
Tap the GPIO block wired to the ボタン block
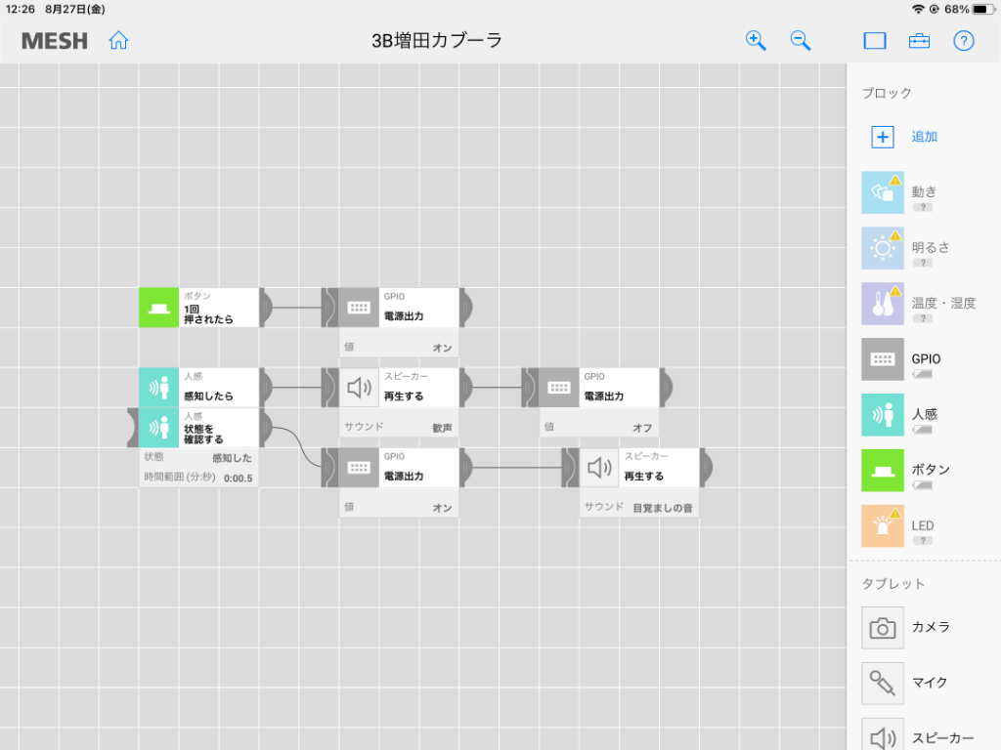point(399,308)
